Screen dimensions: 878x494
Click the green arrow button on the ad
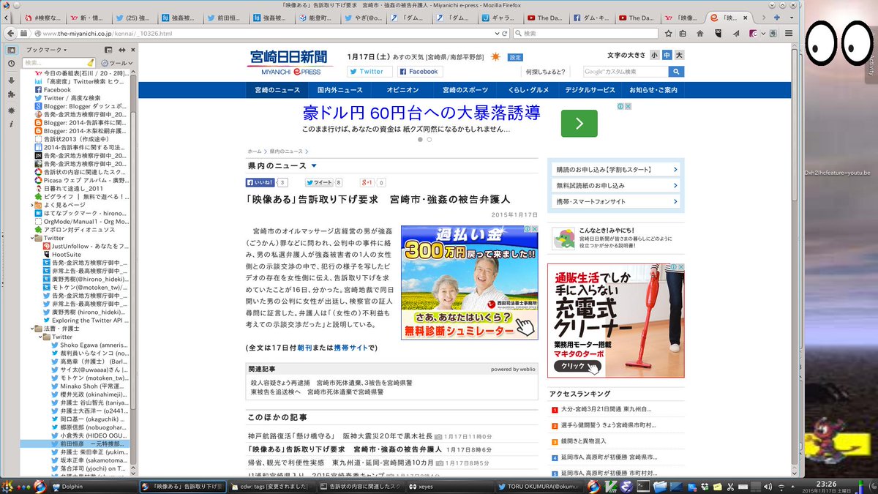click(x=579, y=123)
